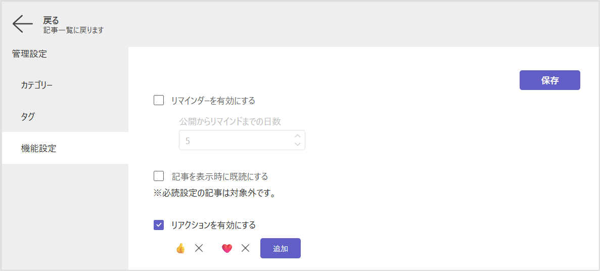
Task: Click the 戻る text label
Action: coord(51,20)
